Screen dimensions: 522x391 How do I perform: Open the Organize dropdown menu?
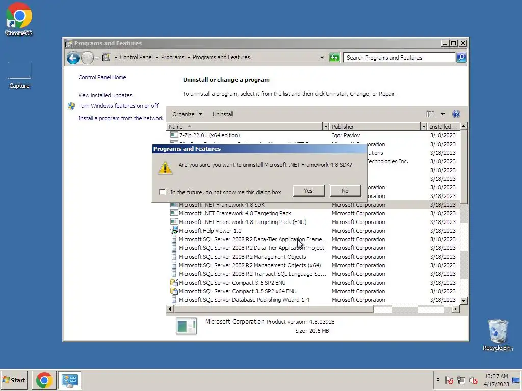point(187,114)
